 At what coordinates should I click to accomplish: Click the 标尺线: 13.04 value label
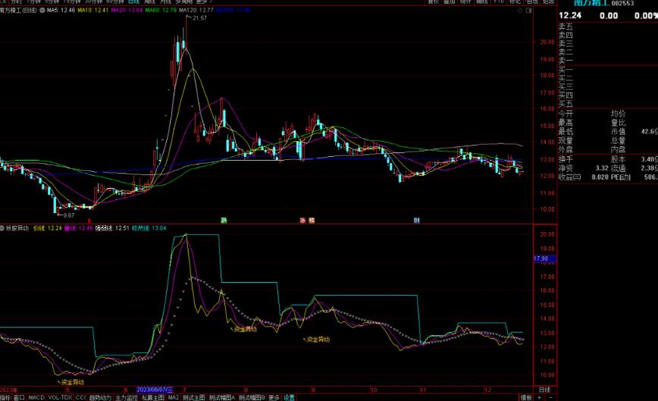[149, 228]
